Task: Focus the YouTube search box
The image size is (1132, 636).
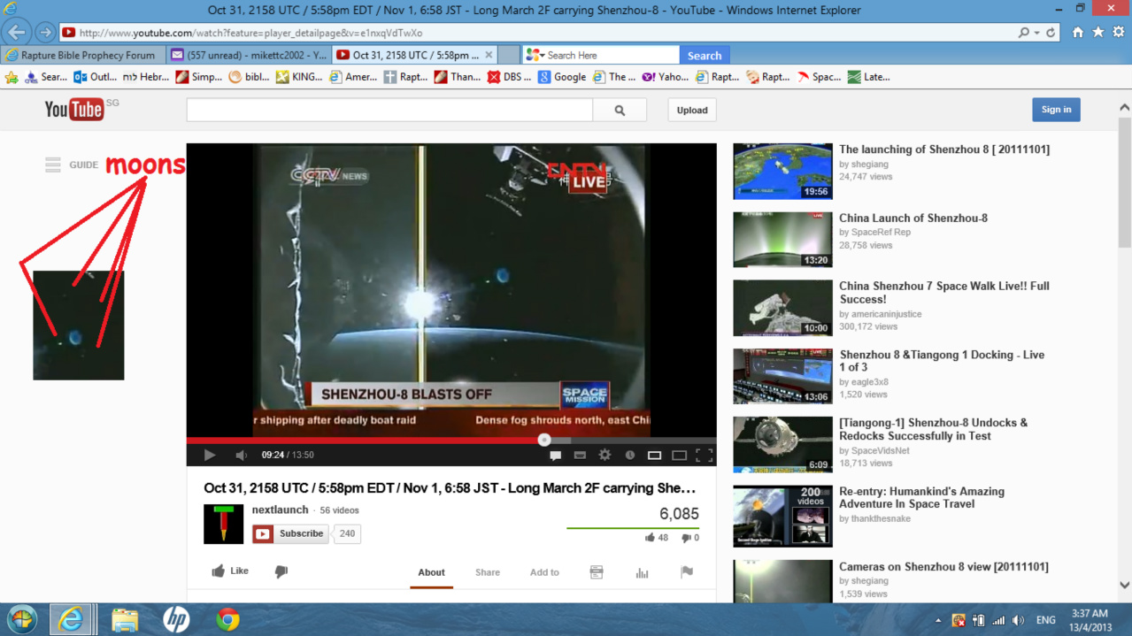Action: [389, 111]
